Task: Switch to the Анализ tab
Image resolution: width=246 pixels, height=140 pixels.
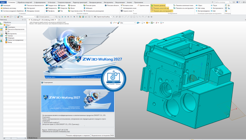Action: 129,2
